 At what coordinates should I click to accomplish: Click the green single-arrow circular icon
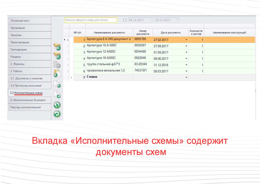(x=57, y=114)
